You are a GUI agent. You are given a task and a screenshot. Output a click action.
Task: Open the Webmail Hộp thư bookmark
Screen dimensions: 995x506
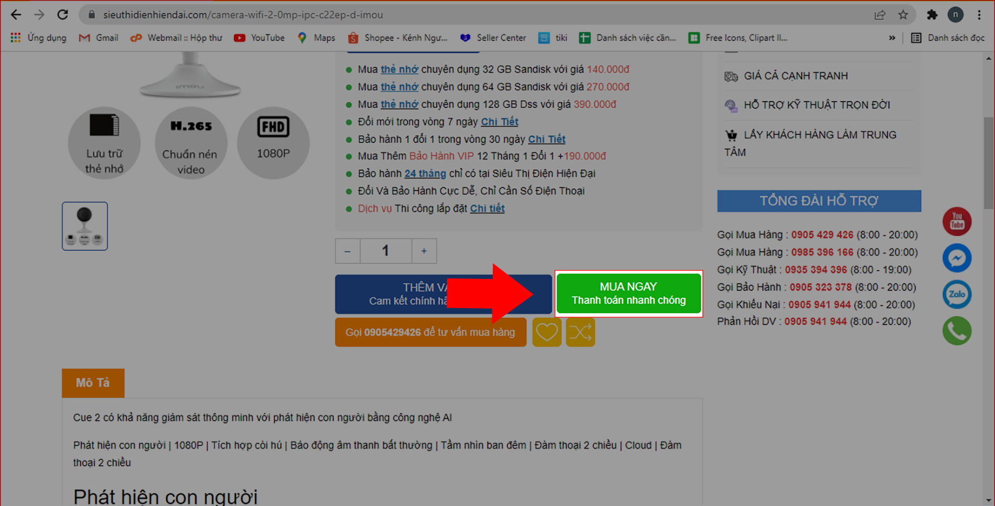pos(176,38)
